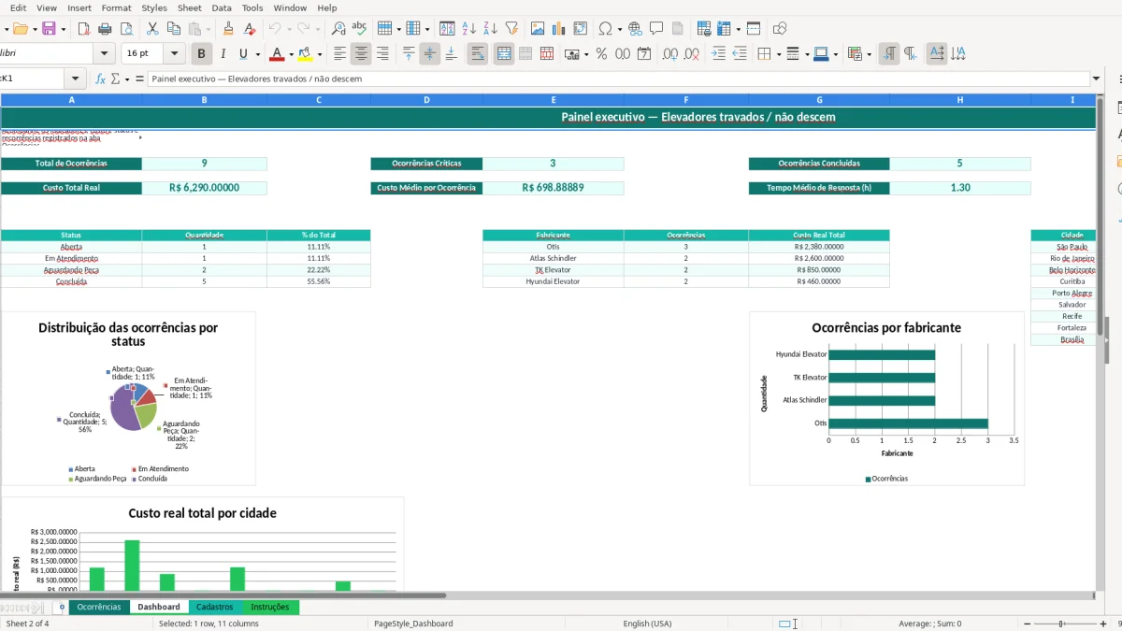This screenshot has width=1122, height=631.
Task: Switch to the Cadastros sheet tab
Action: tap(214, 607)
